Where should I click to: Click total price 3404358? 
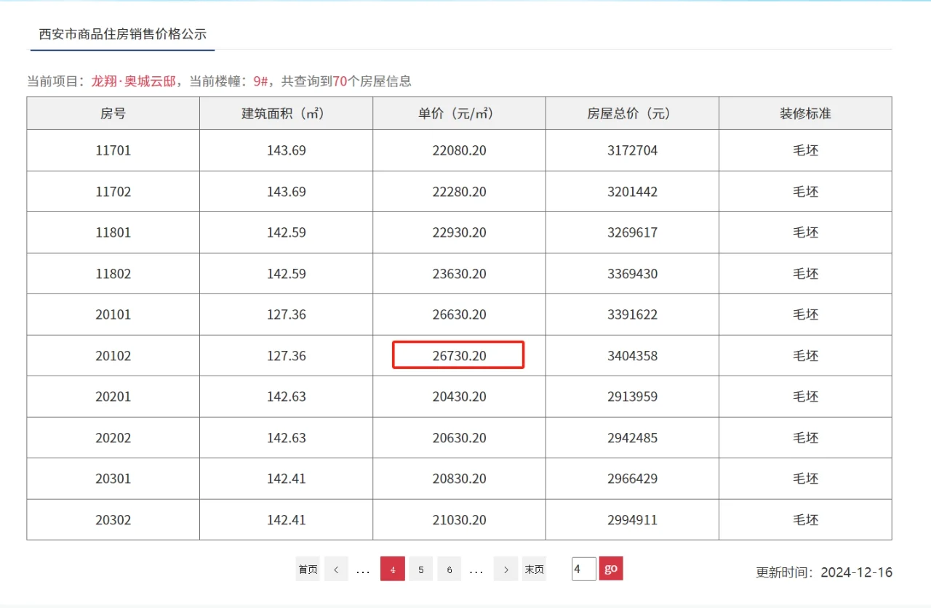point(632,356)
